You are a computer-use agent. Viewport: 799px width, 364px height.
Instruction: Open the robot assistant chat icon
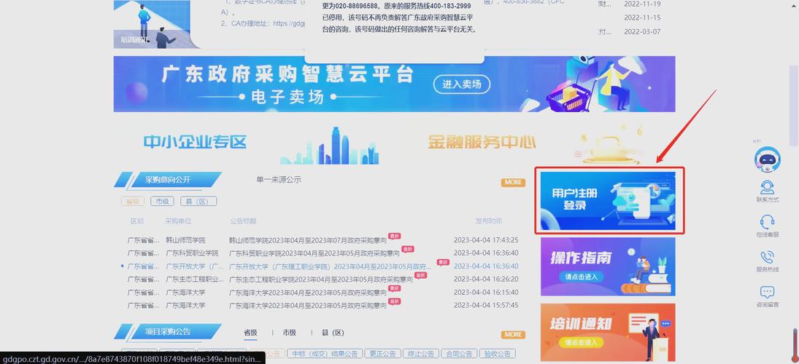[x=767, y=159]
